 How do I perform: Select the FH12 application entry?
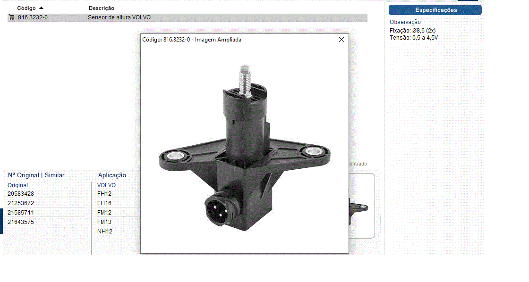pos(104,194)
